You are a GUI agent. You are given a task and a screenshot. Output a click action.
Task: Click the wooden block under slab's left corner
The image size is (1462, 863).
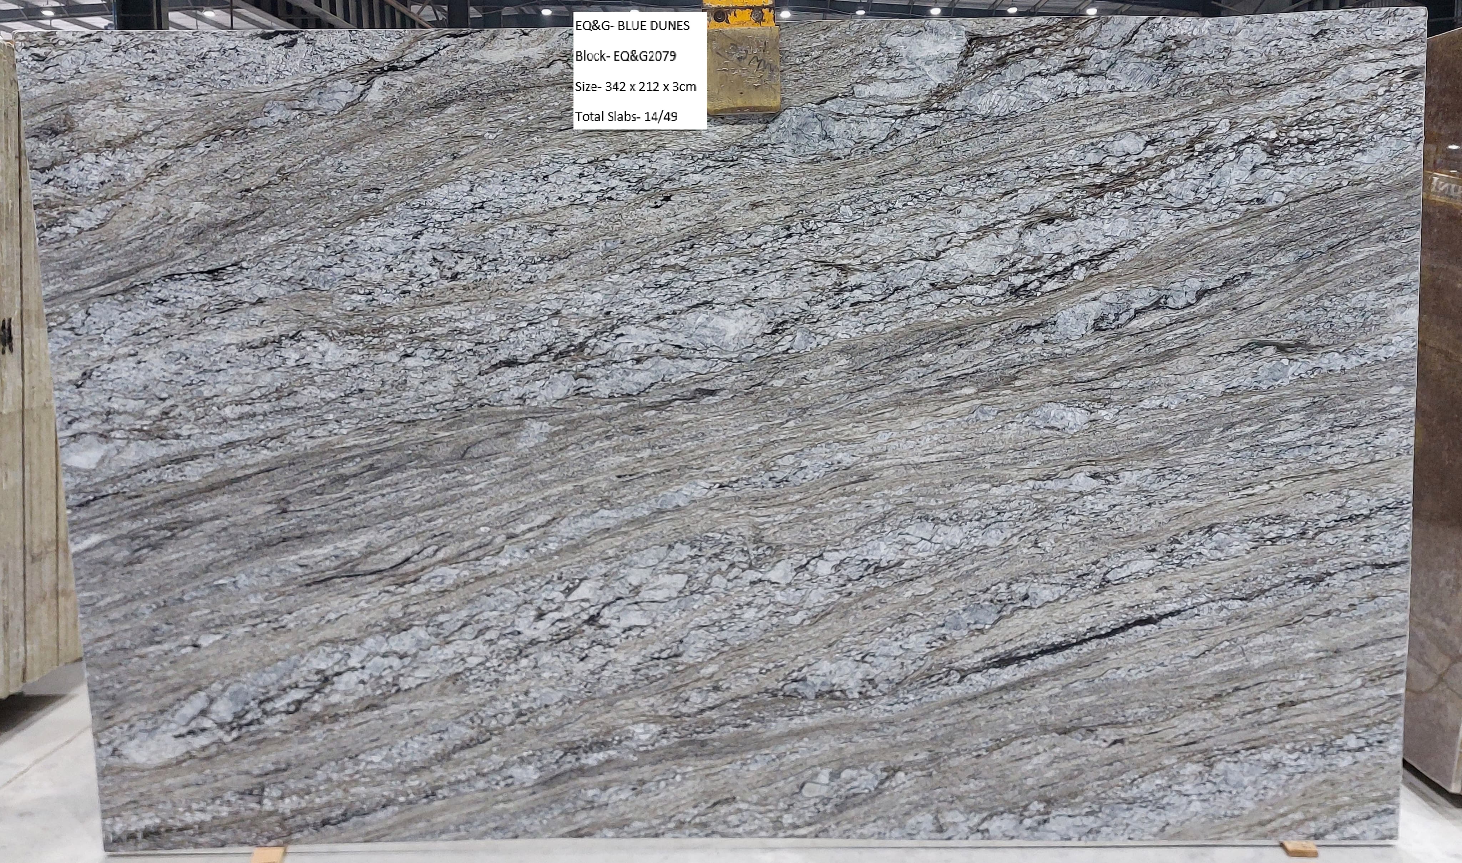[269, 854]
